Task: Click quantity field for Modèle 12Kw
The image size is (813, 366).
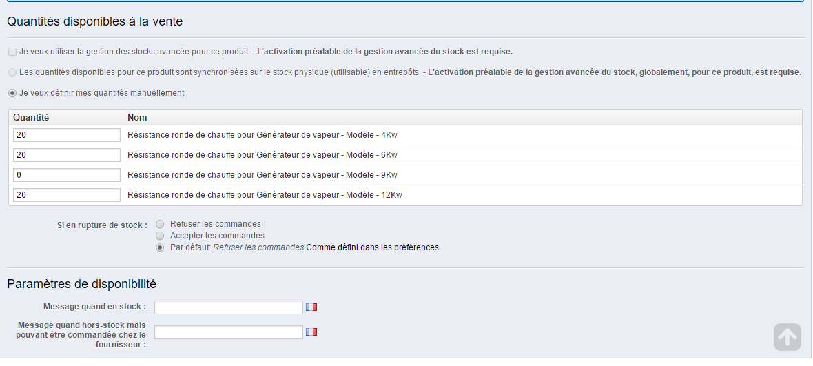Action: point(67,195)
